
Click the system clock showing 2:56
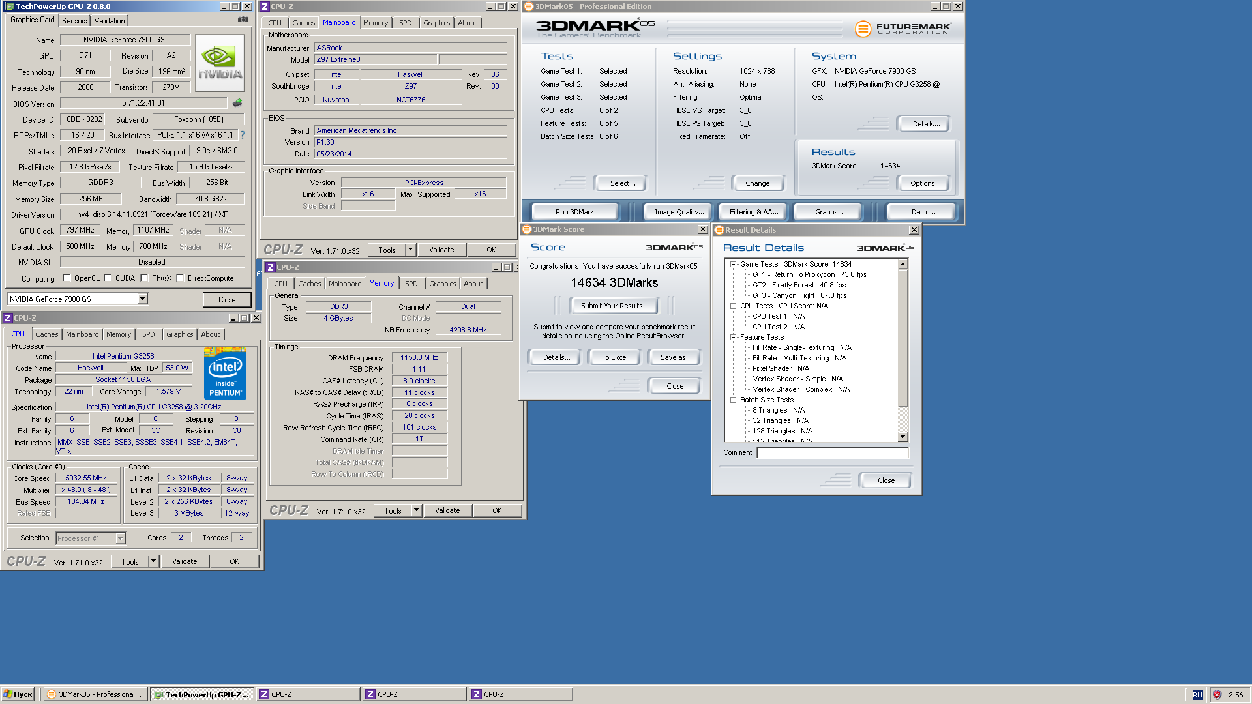pyautogui.click(x=1235, y=695)
